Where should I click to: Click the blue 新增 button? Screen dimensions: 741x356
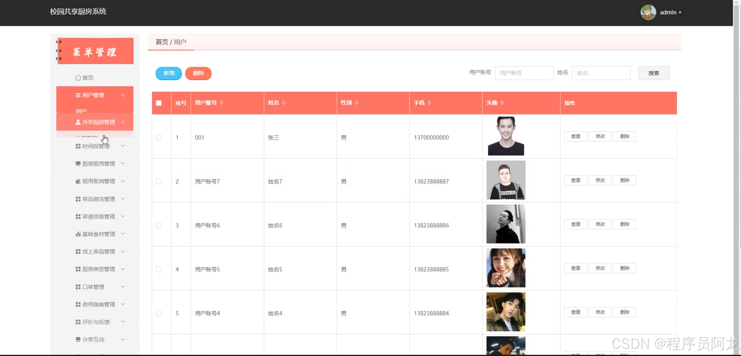[x=169, y=73]
